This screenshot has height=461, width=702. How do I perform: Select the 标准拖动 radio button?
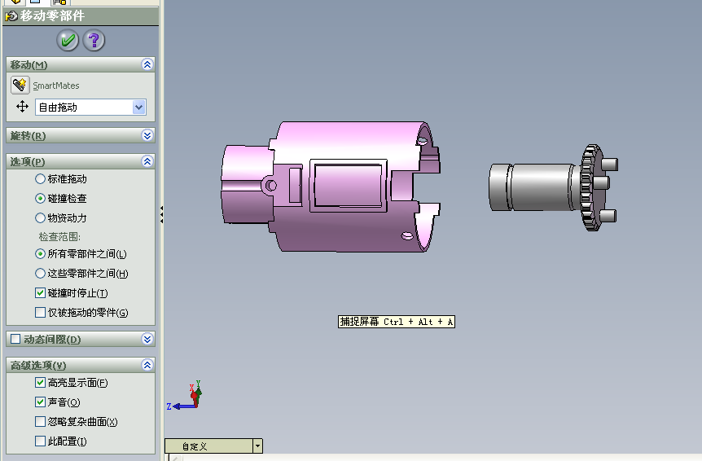40,179
